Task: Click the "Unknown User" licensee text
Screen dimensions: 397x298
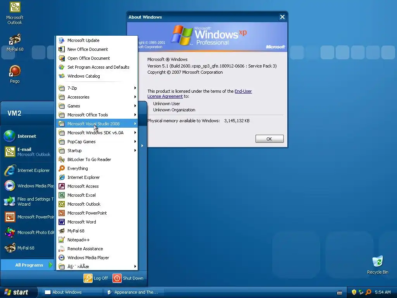Action: point(167,104)
